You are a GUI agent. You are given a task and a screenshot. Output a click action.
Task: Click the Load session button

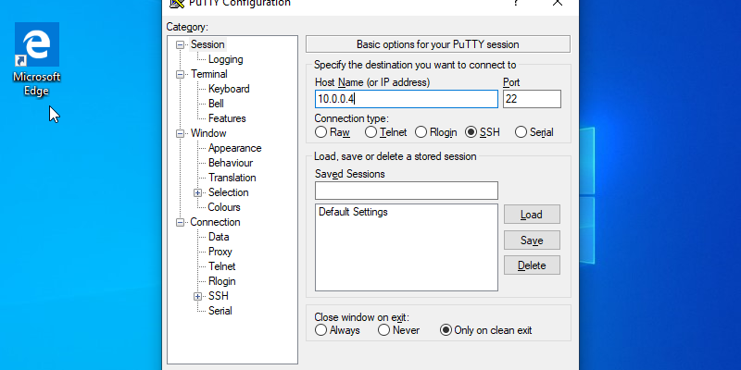532,215
